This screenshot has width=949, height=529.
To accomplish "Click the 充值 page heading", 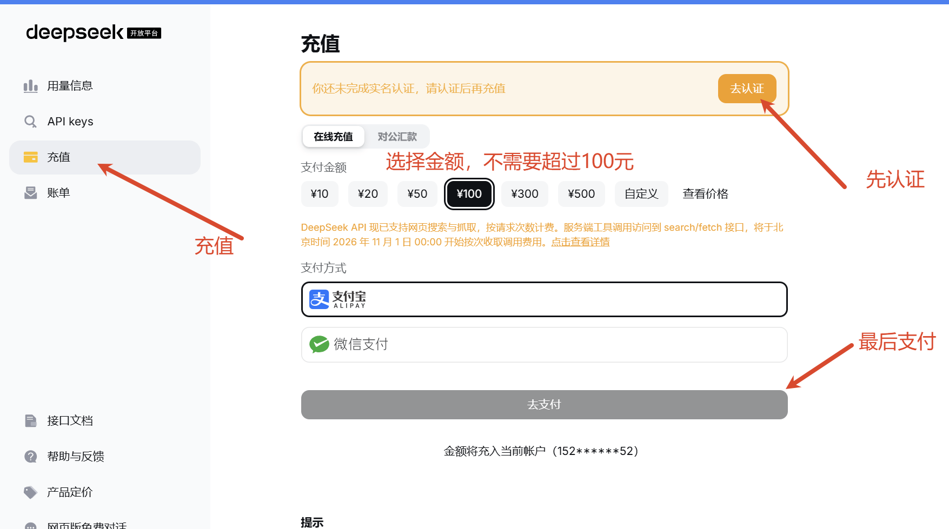I will click(320, 44).
